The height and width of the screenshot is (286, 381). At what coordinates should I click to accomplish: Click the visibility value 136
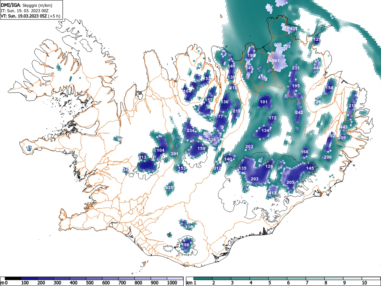tap(225, 102)
